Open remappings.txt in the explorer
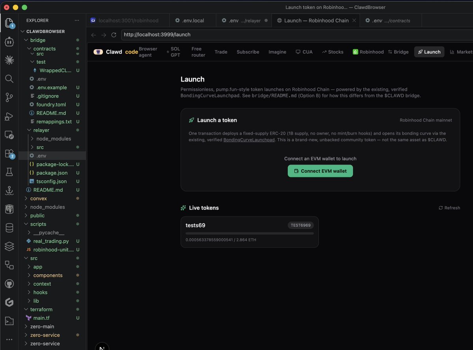This screenshot has width=473, height=350. click(x=54, y=122)
